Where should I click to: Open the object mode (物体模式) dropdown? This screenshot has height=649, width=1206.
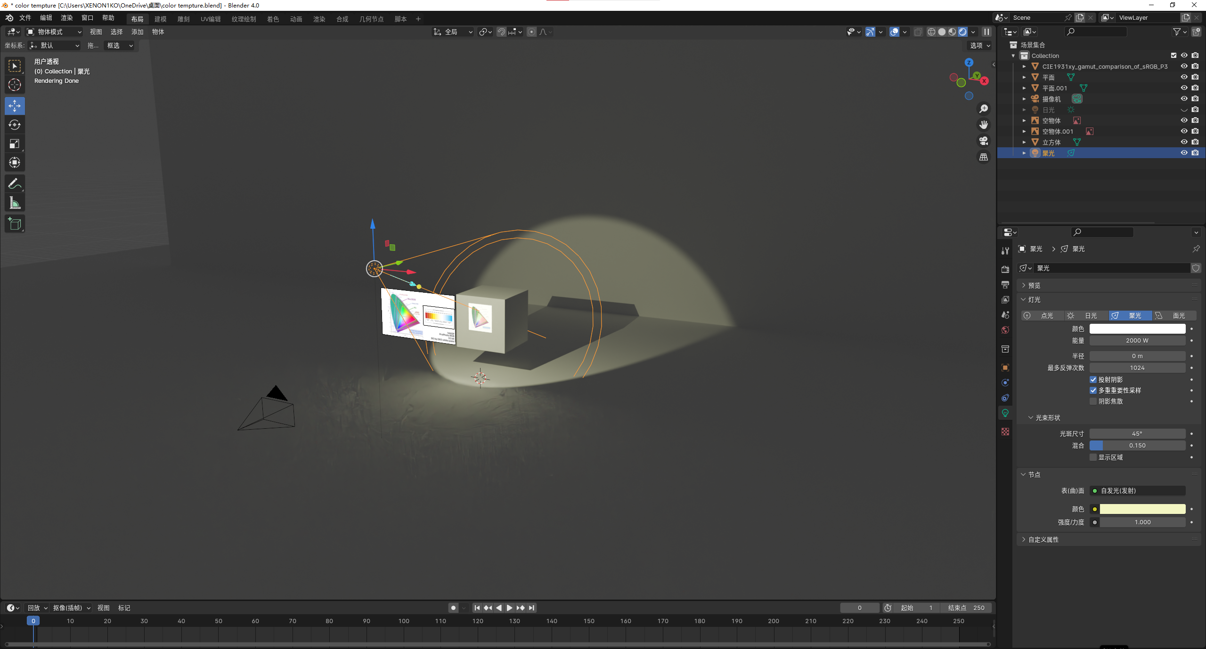(54, 32)
